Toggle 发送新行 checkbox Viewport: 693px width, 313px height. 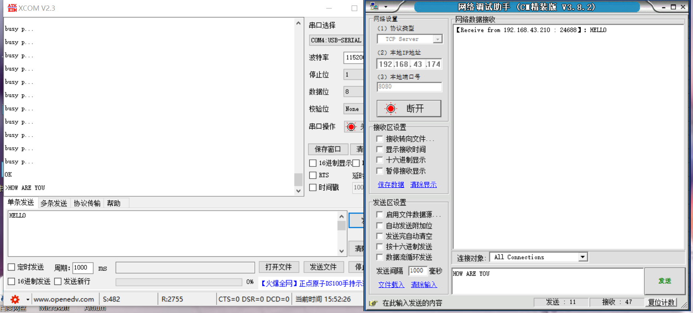pos(58,281)
